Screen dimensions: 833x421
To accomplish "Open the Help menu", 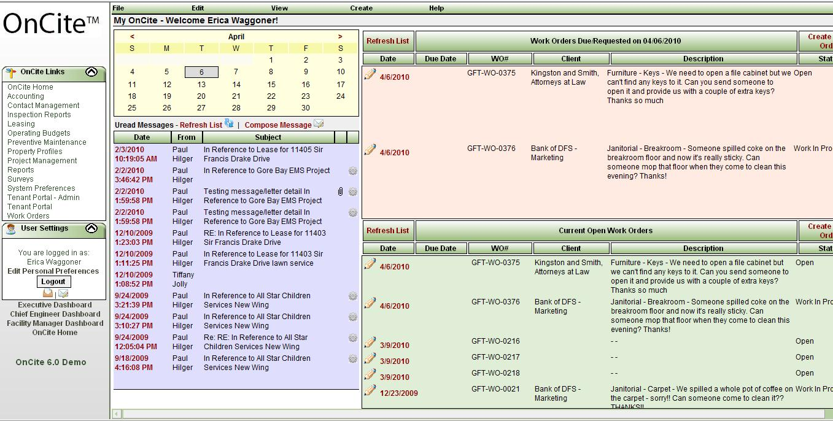I will coord(436,8).
